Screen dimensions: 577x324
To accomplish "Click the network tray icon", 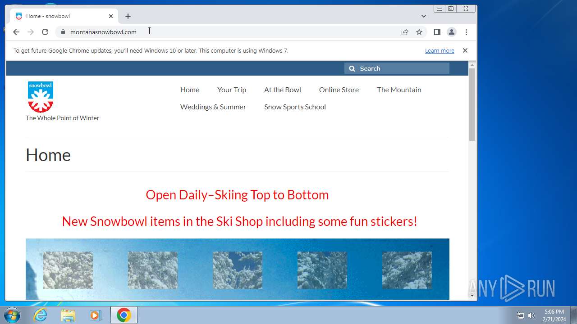I will [521, 315].
